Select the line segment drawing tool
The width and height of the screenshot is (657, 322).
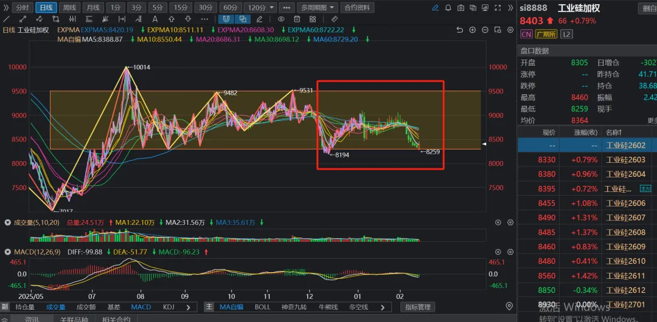point(23,19)
